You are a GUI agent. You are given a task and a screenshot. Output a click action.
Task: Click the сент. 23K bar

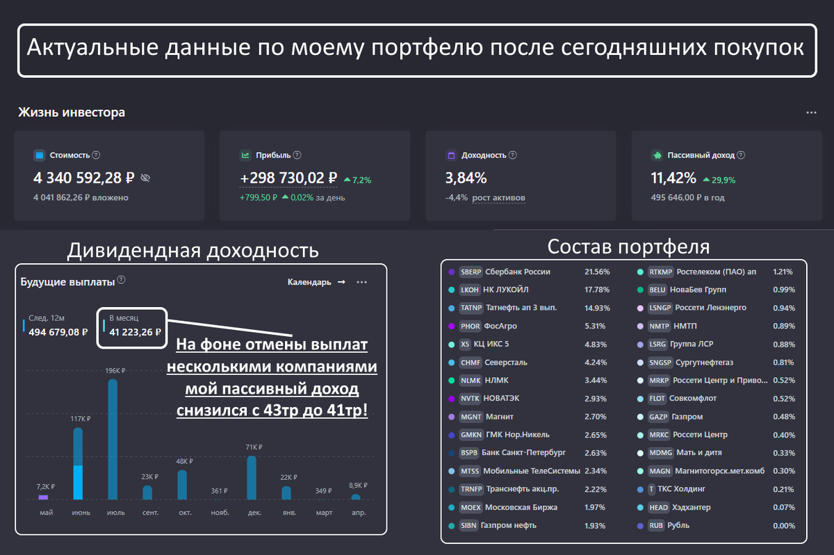click(x=147, y=492)
